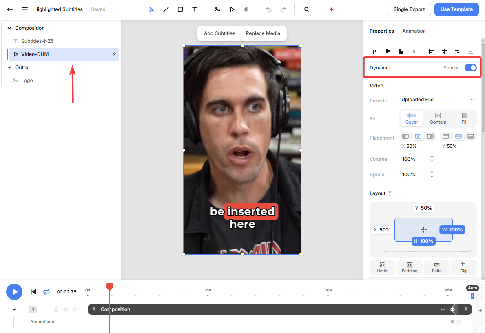Edit the Layout height H 100% field
The image size is (485, 333).
(423, 241)
